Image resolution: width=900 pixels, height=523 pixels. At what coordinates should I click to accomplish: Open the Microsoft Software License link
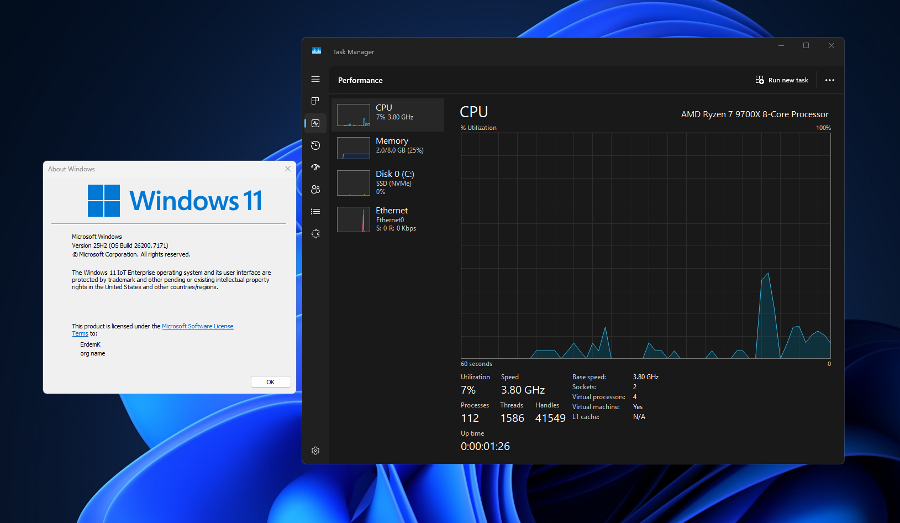[x=198, y=326]
